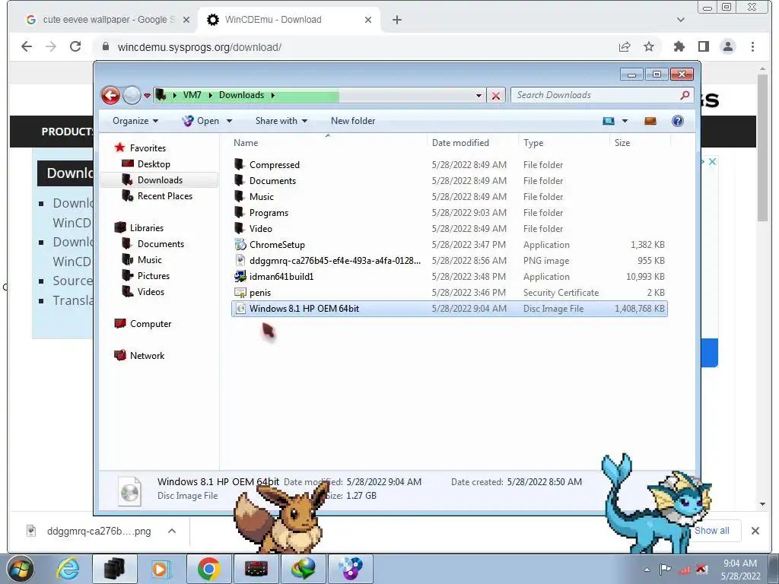Click the Open toolbar button

pyautogui.click(x=201, y=121)
